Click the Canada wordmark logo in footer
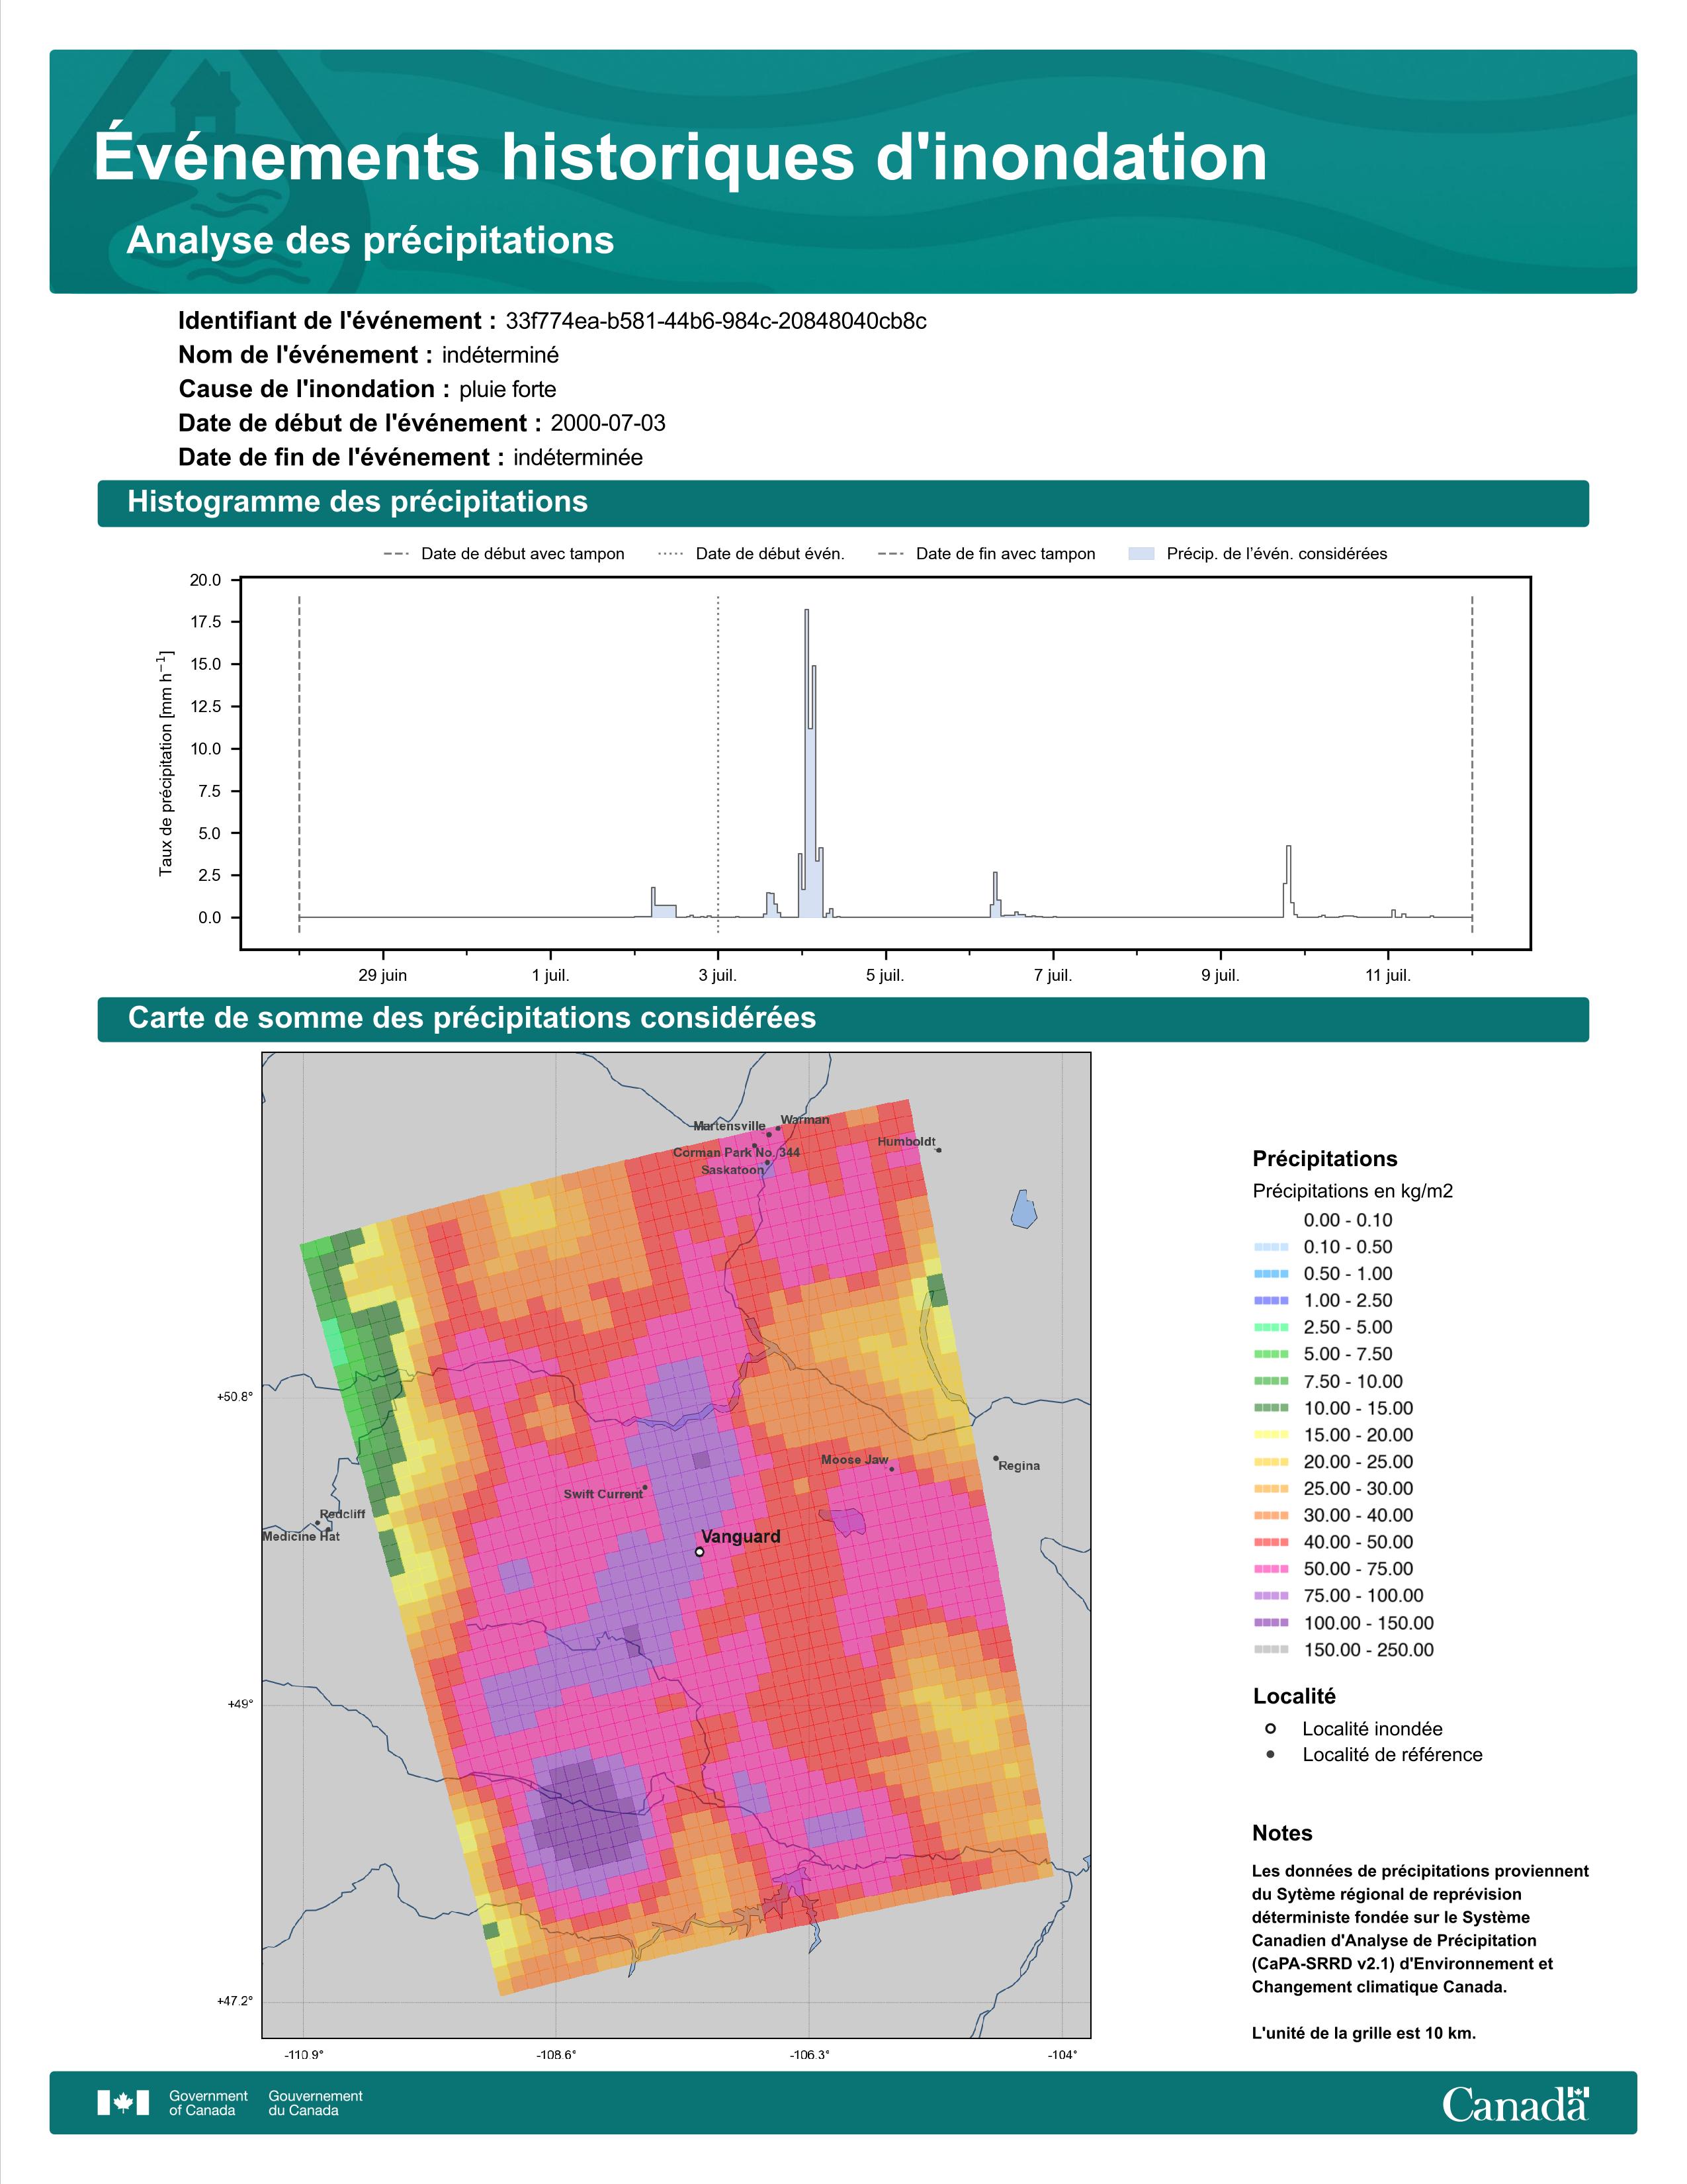Screen dimensions: 1687x2184 tap(1515, 2103)
